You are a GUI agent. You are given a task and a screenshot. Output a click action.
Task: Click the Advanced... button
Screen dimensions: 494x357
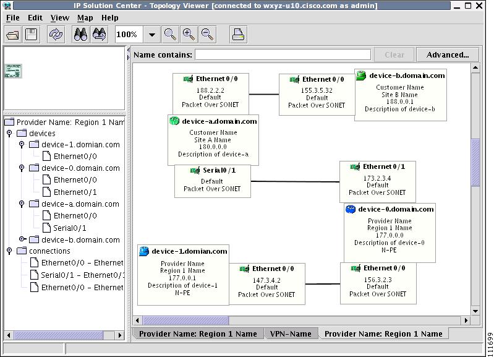[x=448, y=55]
